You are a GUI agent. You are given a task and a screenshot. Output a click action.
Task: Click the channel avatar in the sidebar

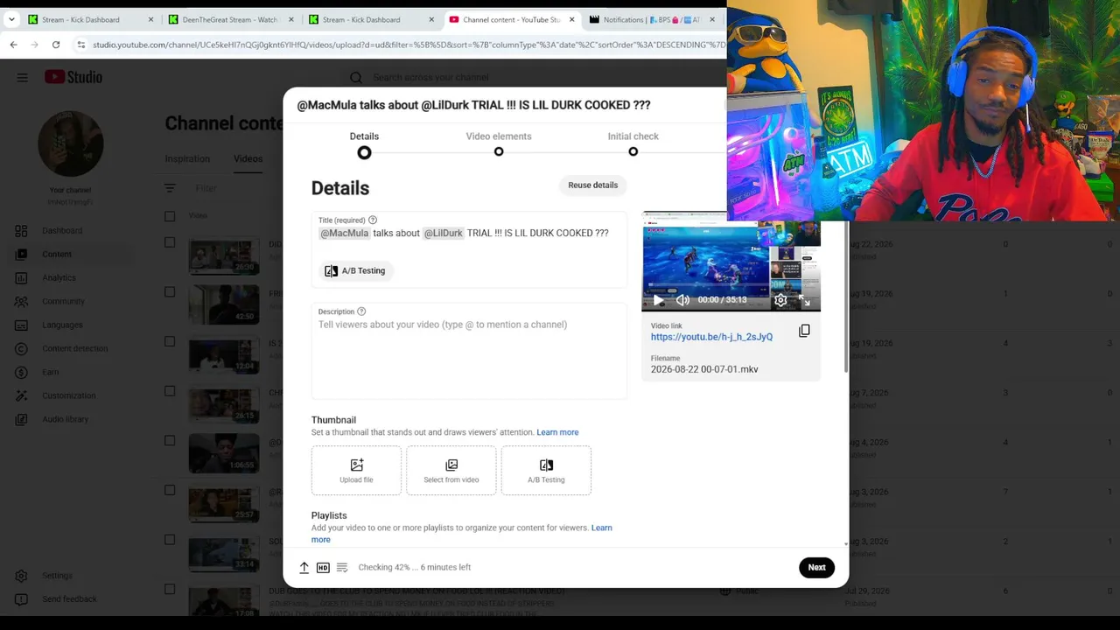71,143
